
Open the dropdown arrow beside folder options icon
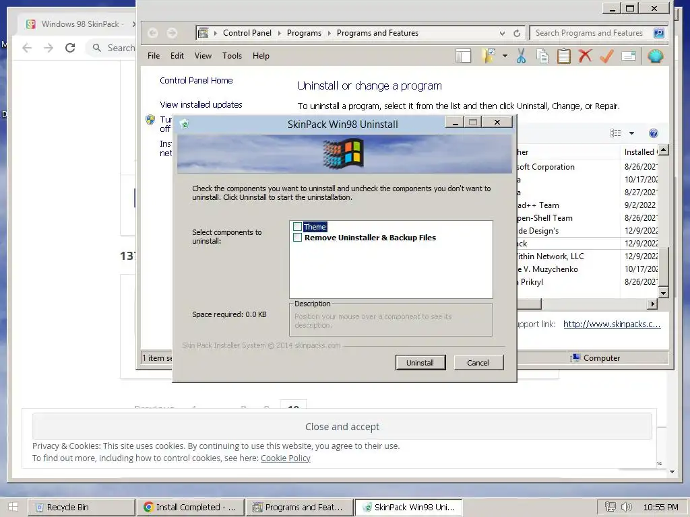pyautogui.click(x=505, y=56)
